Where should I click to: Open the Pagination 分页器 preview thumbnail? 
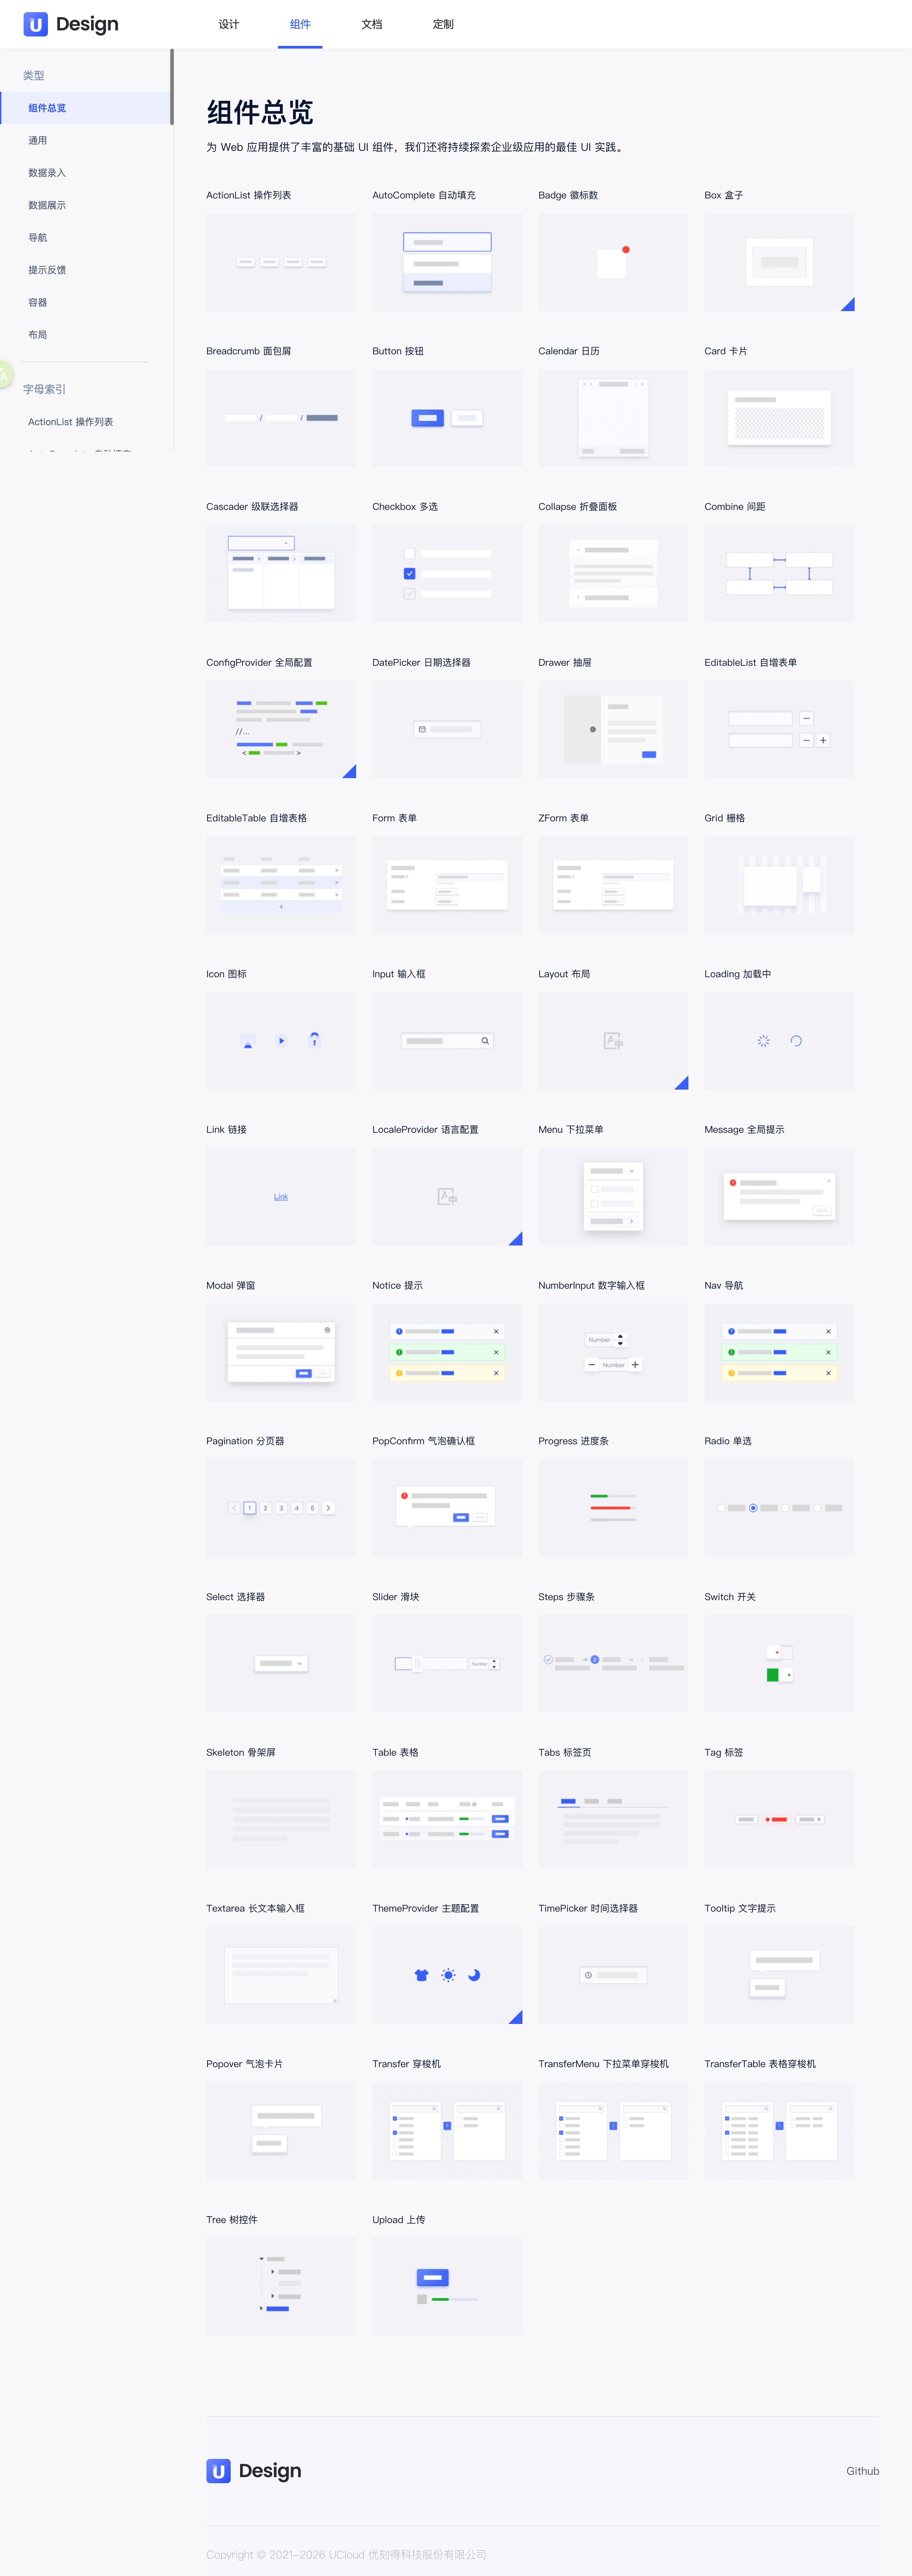click(281, 1508)
